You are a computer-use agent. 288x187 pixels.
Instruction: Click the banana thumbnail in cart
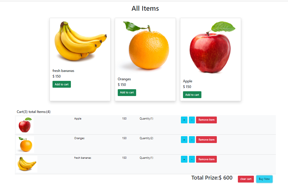coord(27,164)
